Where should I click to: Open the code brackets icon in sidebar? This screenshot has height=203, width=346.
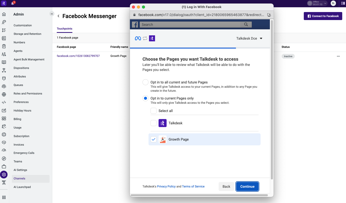tap(4, 103)
